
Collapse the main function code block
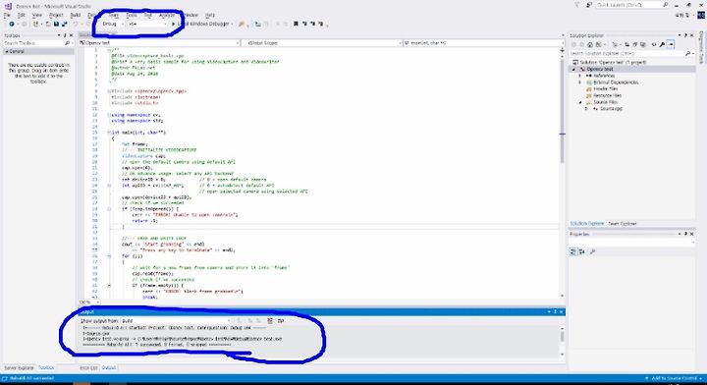pos(109,133)
